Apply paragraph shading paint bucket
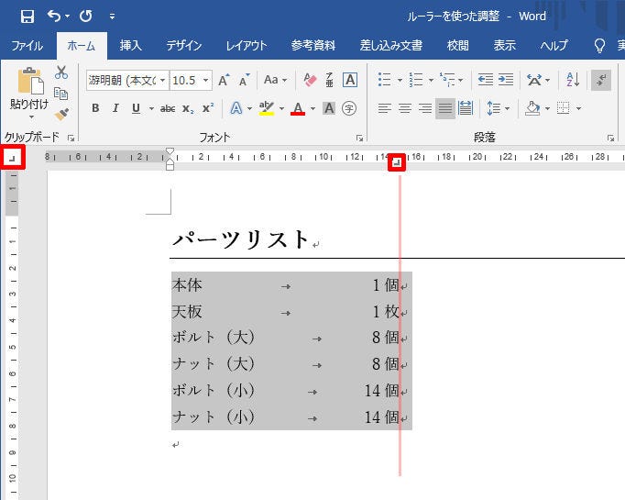 pyautogui.click(x=532, y=108)
